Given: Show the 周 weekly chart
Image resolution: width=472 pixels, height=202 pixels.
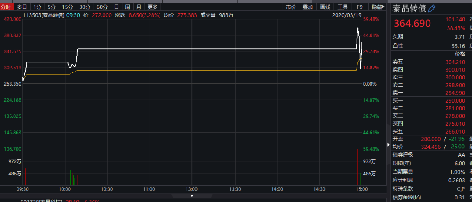Looking at the screenshot, I should coord(127,7).
